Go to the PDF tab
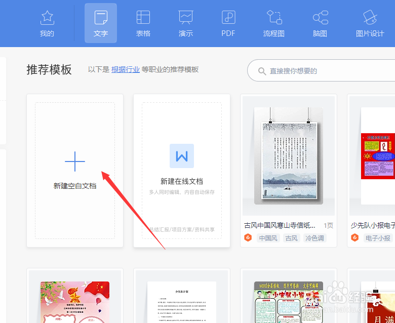The image size is (395, 323). point(228,23)
